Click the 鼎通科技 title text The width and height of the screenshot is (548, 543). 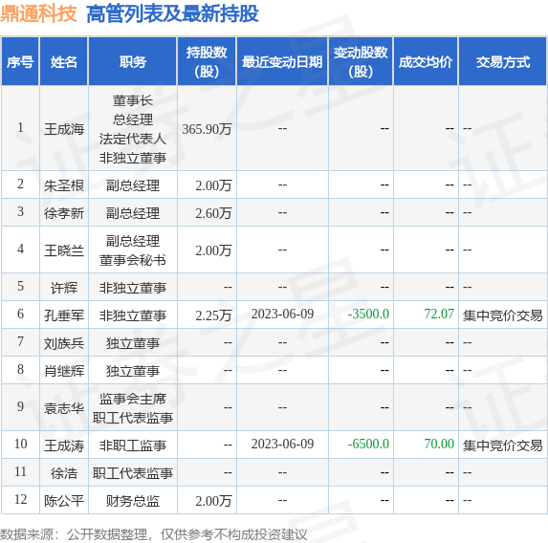pyautogui.click(x=38, y=13)
